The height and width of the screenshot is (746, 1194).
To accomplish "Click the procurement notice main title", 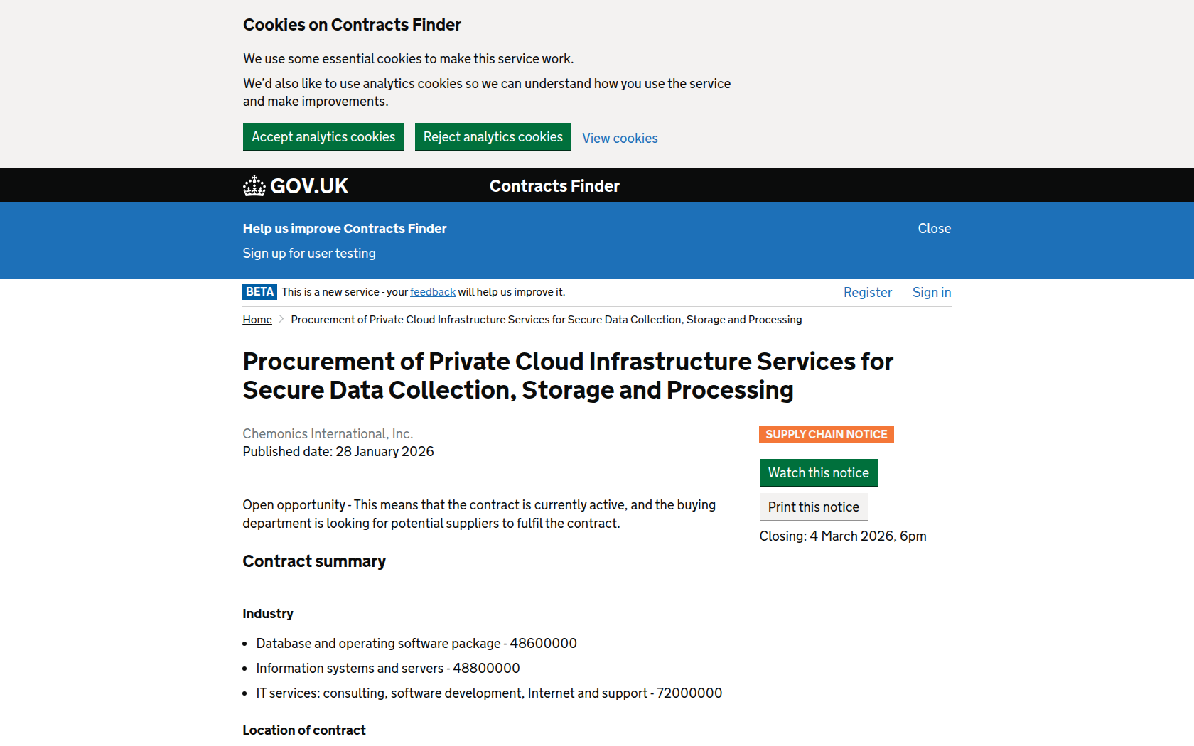I will 567,376.
